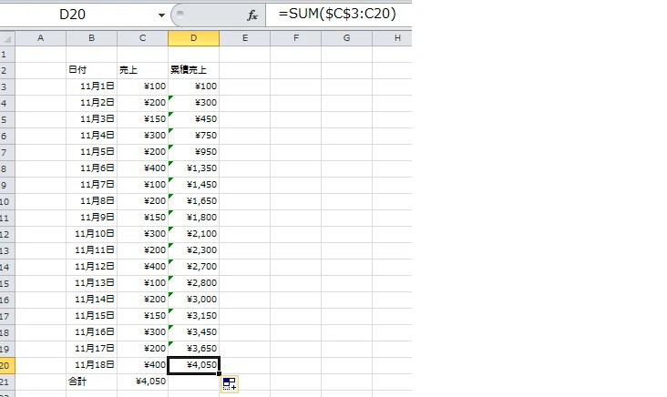Click the date cell 11月6日
Screen dimensions: 667x397
click(x=91, y=168)
